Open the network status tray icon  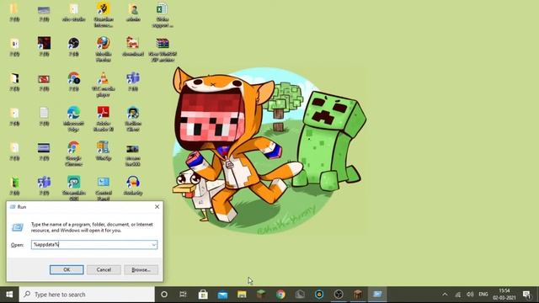[x=457, y=295]
